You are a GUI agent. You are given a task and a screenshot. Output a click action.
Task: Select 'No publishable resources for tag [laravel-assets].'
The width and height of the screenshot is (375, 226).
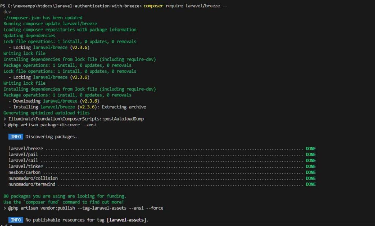pos(87,220)
